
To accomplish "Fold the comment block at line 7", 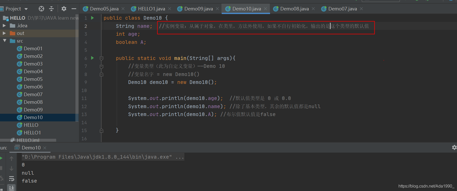I will pos(102,66).
